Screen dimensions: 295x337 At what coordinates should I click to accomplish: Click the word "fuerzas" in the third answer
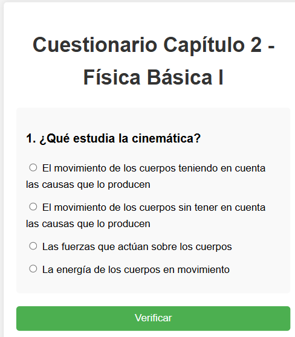coord(78,247)
